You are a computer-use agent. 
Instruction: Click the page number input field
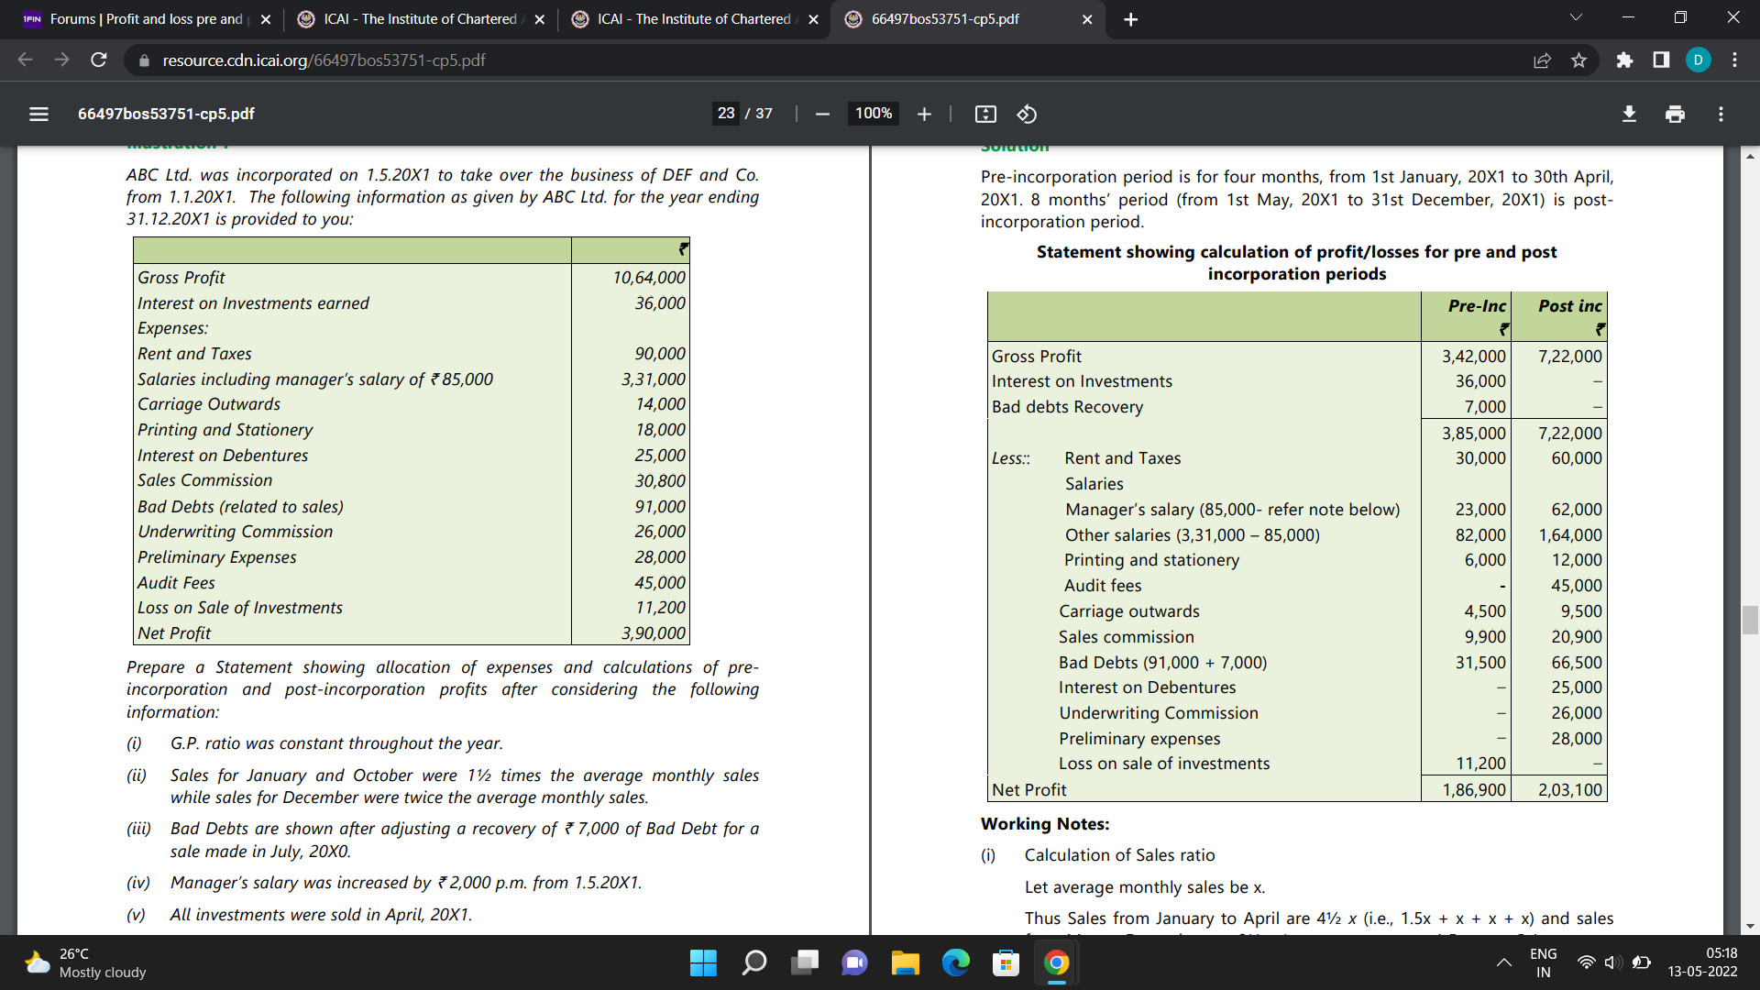726,114
